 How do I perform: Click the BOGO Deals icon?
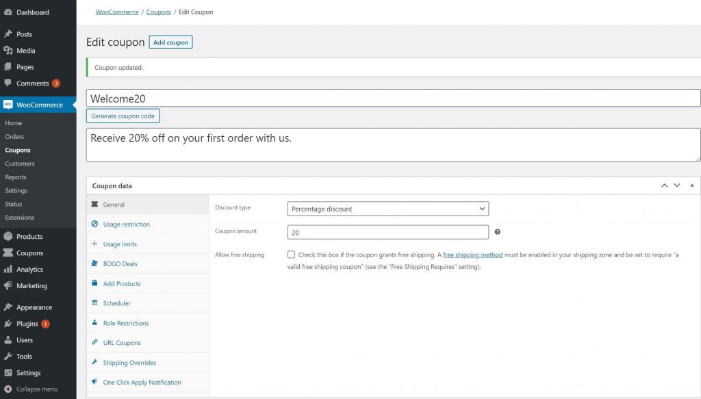coord(94,263)
